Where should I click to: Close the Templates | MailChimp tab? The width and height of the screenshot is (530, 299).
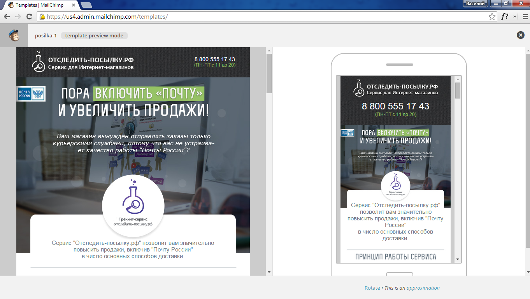click(74, 5)
